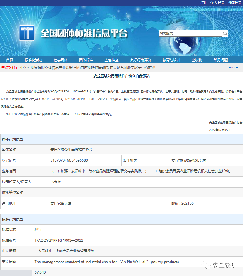The width and height of the screenshot is (244, 276).
Task: Open the 良好行为评价 menu
Action: 141,60
